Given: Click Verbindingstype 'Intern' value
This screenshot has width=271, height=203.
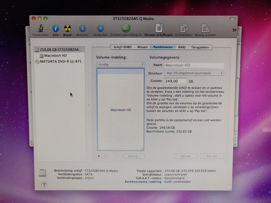Looking at the screenshot, I should [x=89, y=178].
